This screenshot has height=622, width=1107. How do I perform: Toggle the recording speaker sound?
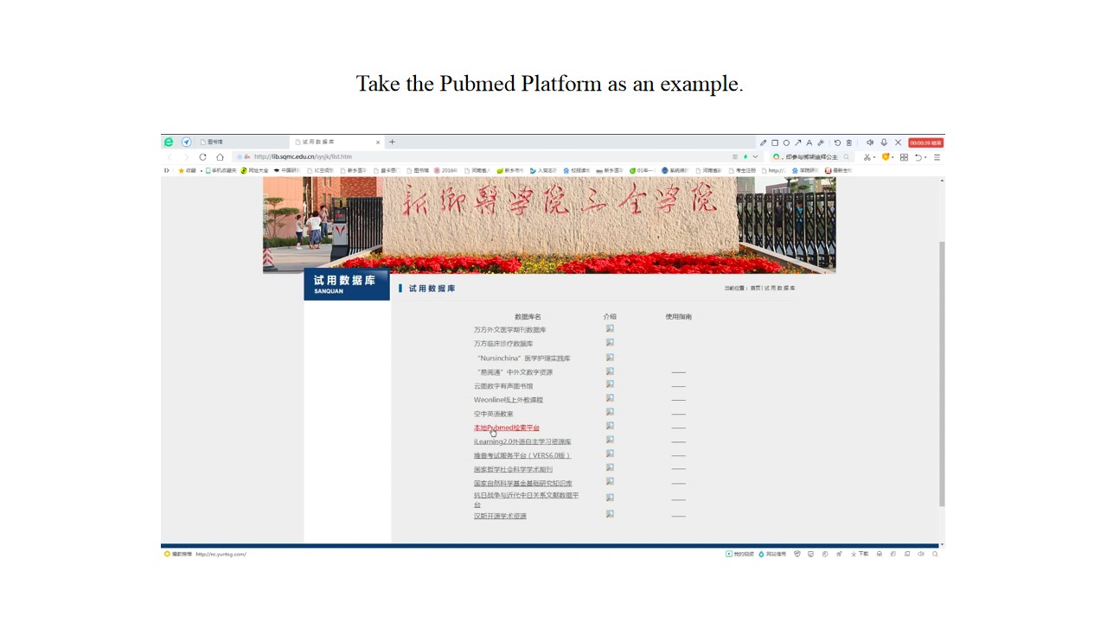point(870,143)
